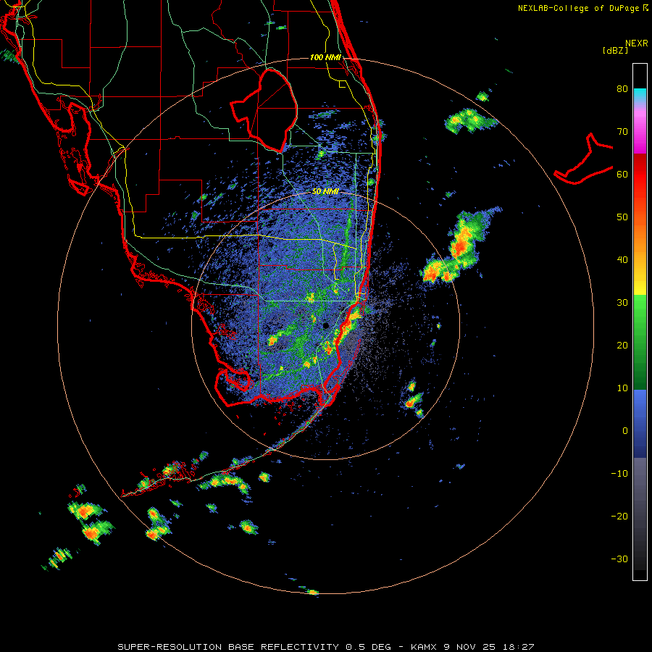Click the -30 value on the dBZ scale

click(619, 559)
